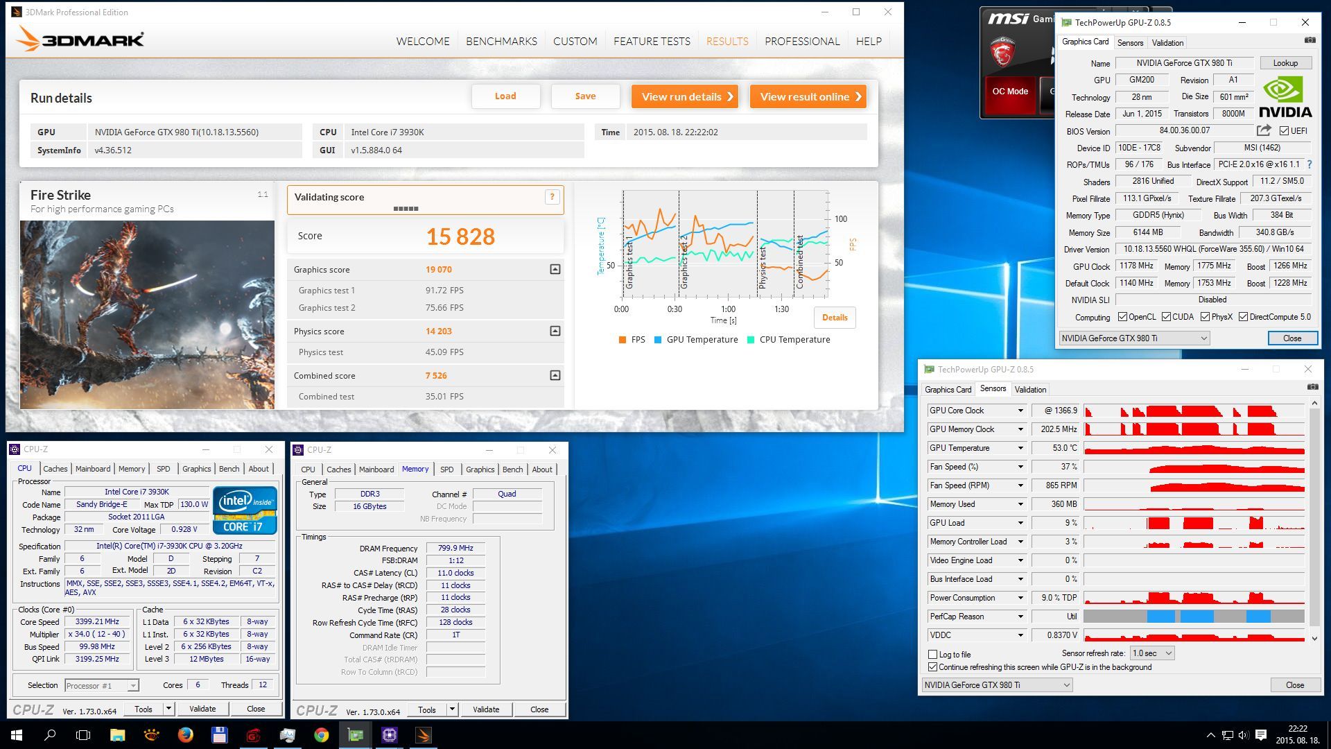Click the taskbar search magnifier icon
Image resolution: width=1331 pixels, height=749 pixels.
coord(50,734)
